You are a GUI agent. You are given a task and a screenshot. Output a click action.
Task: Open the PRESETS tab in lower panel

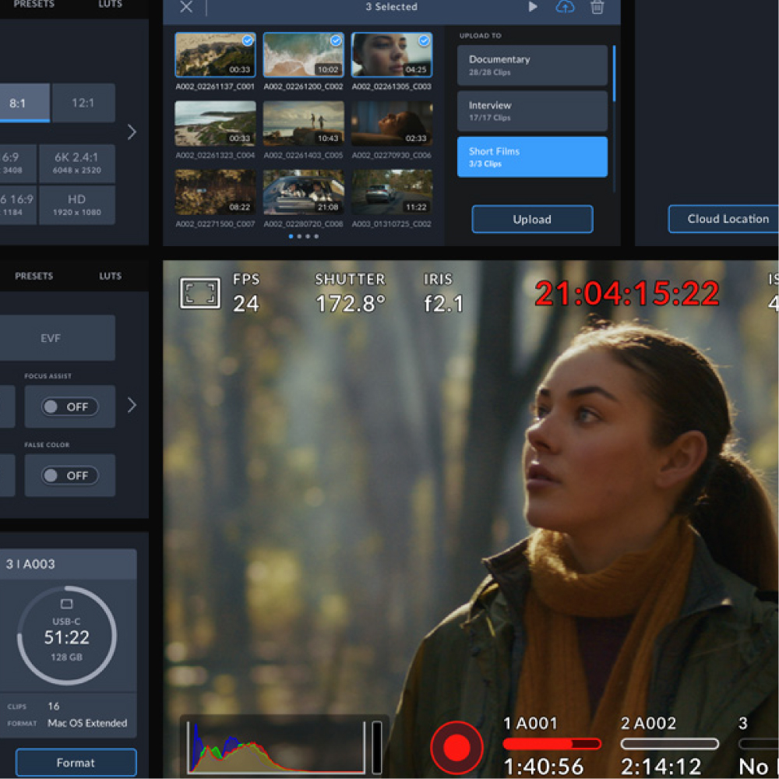point(33,276)
